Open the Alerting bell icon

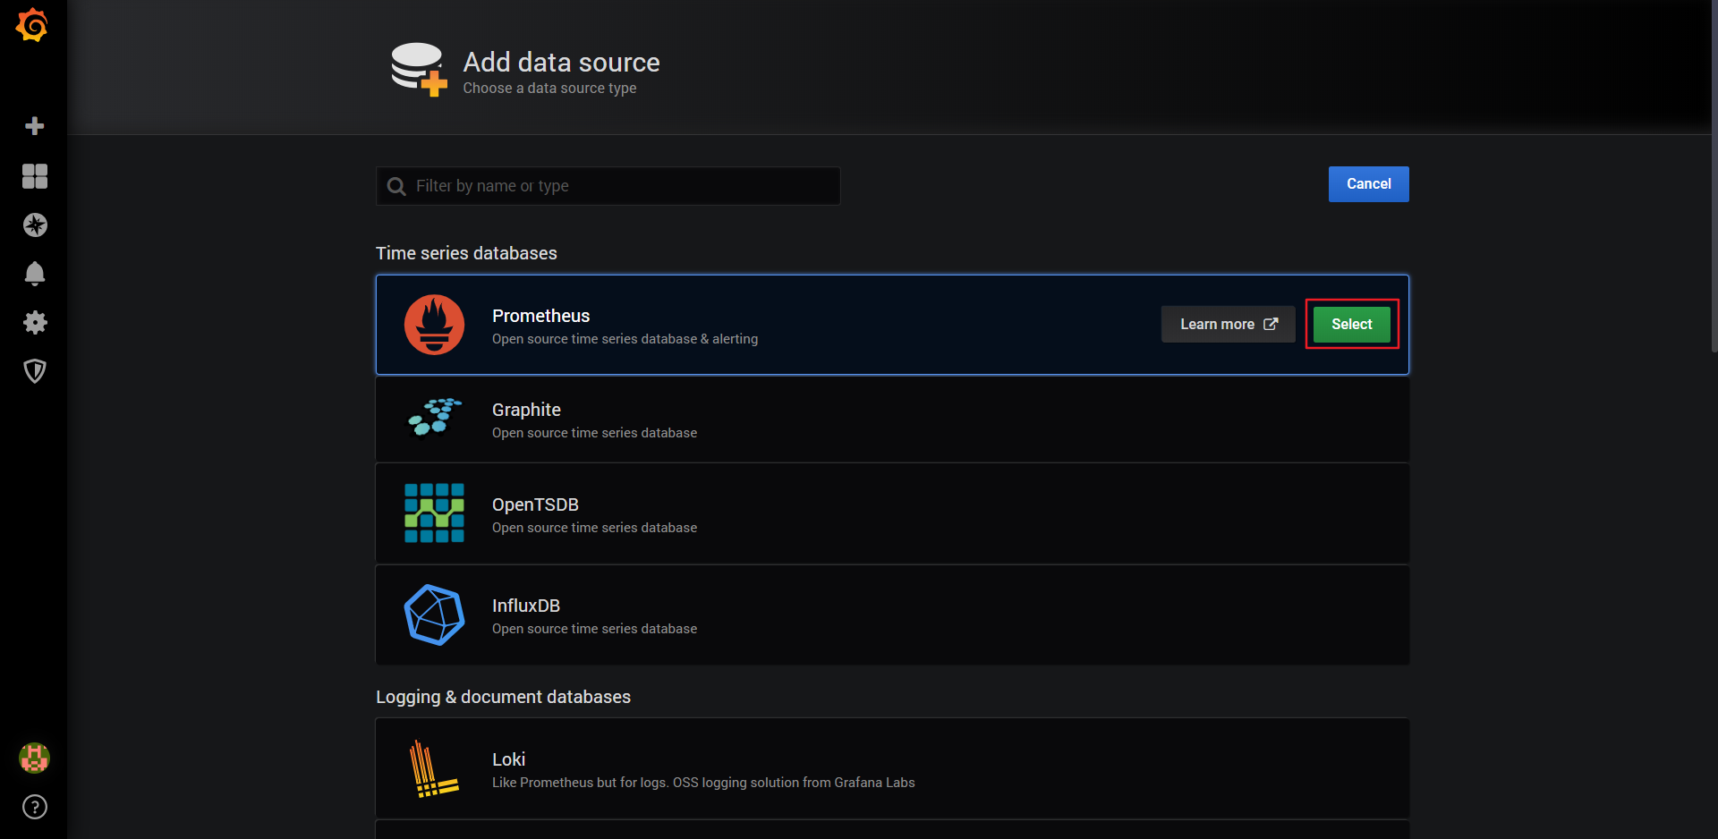(35, 274)
